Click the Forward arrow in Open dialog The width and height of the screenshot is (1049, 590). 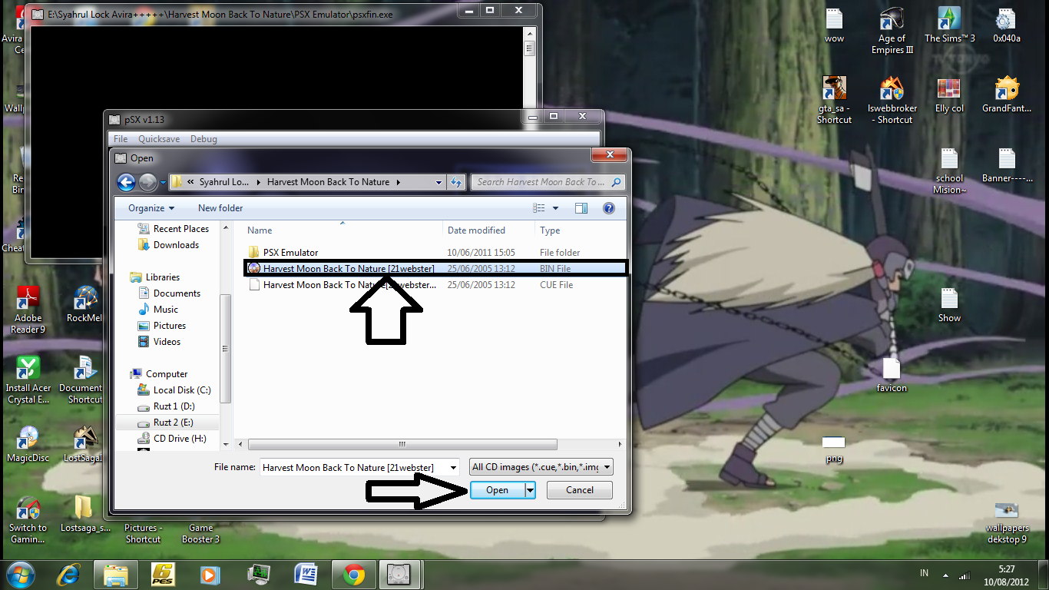pyautogui.click(x=147, y=182)
